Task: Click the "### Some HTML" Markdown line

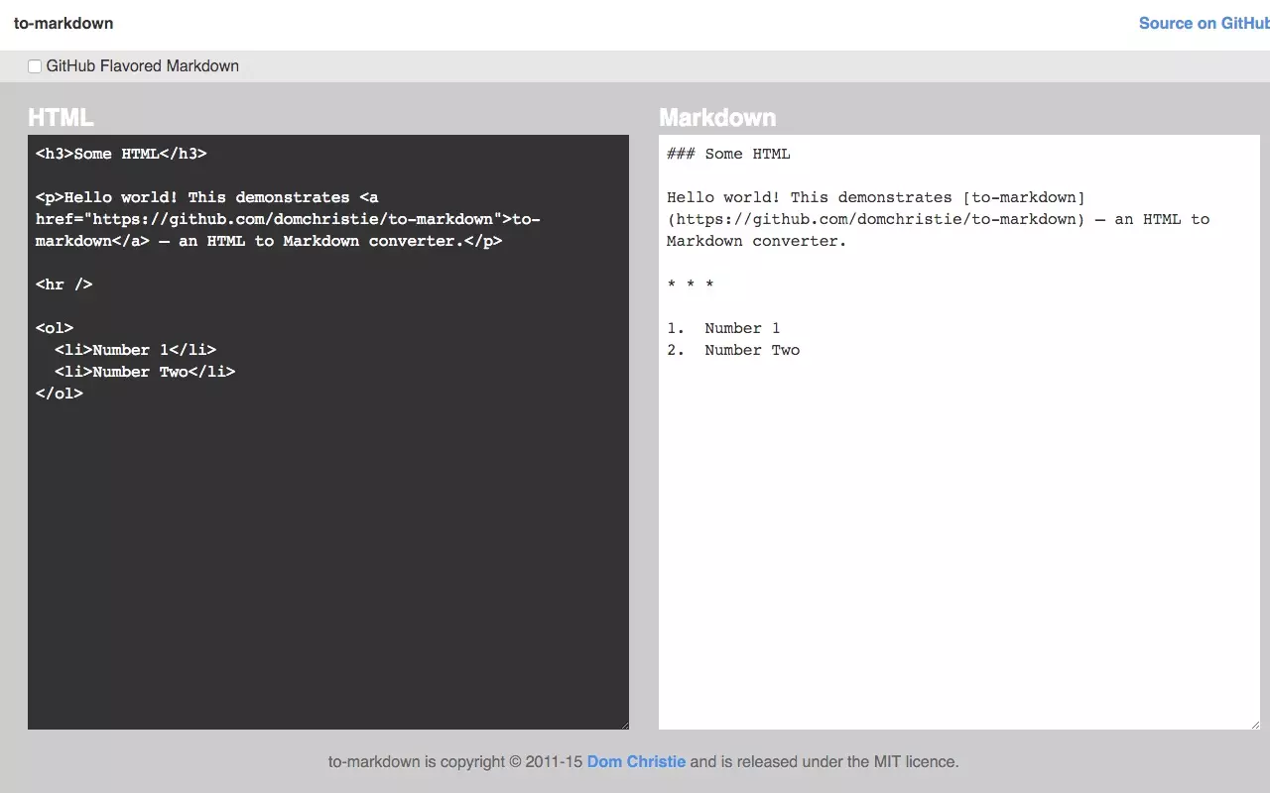Action: coord(729,154)
